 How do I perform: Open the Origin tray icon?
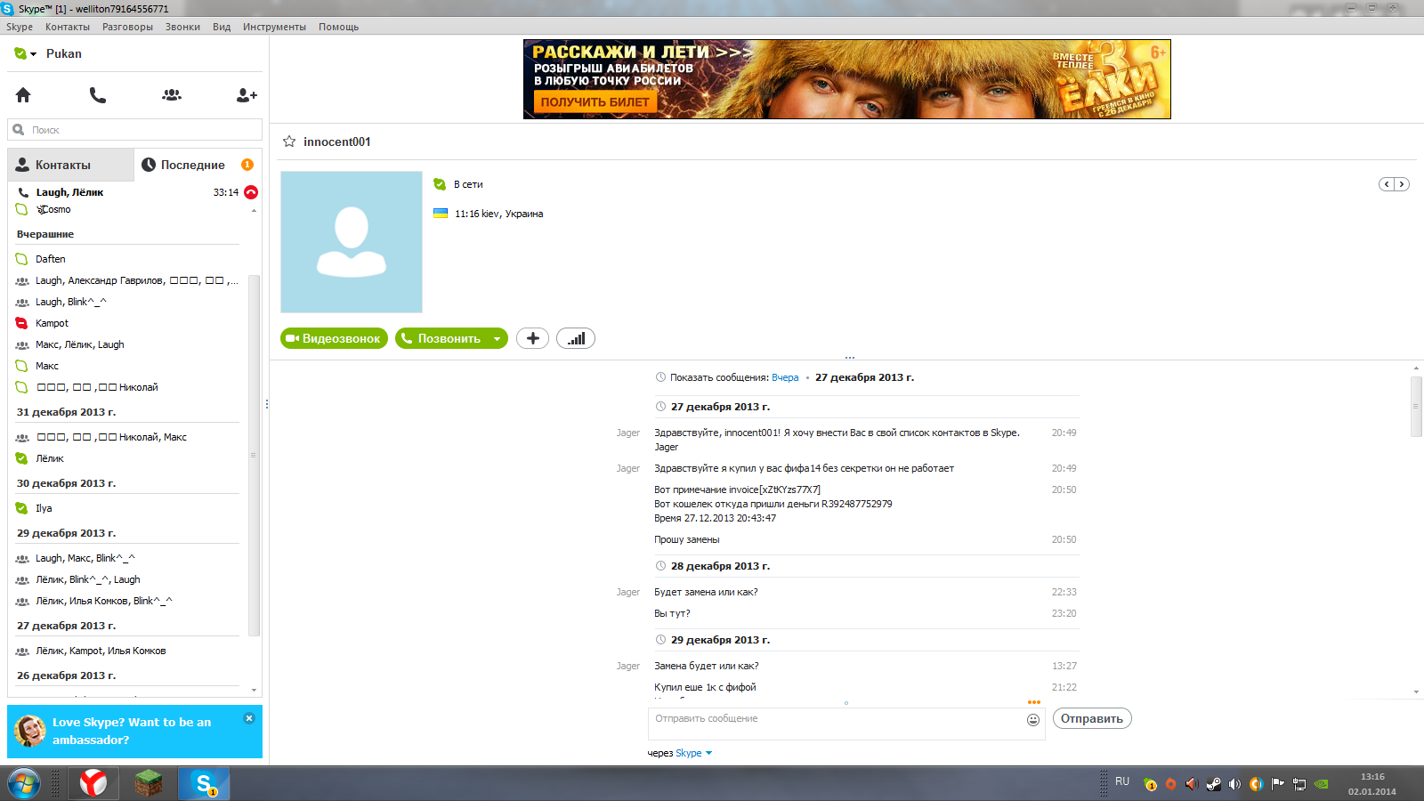pos(1170,784)
